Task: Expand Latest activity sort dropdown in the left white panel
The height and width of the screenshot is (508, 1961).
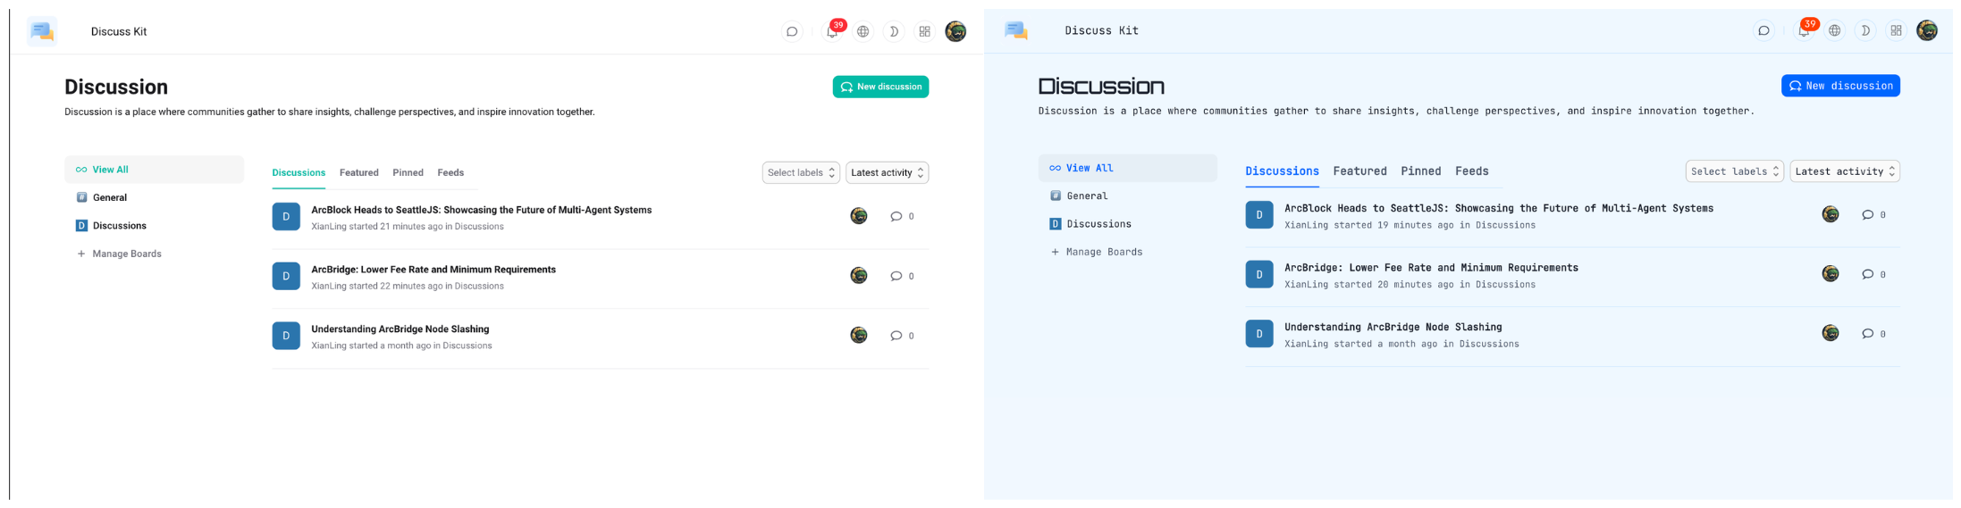Action: [887, 173]
